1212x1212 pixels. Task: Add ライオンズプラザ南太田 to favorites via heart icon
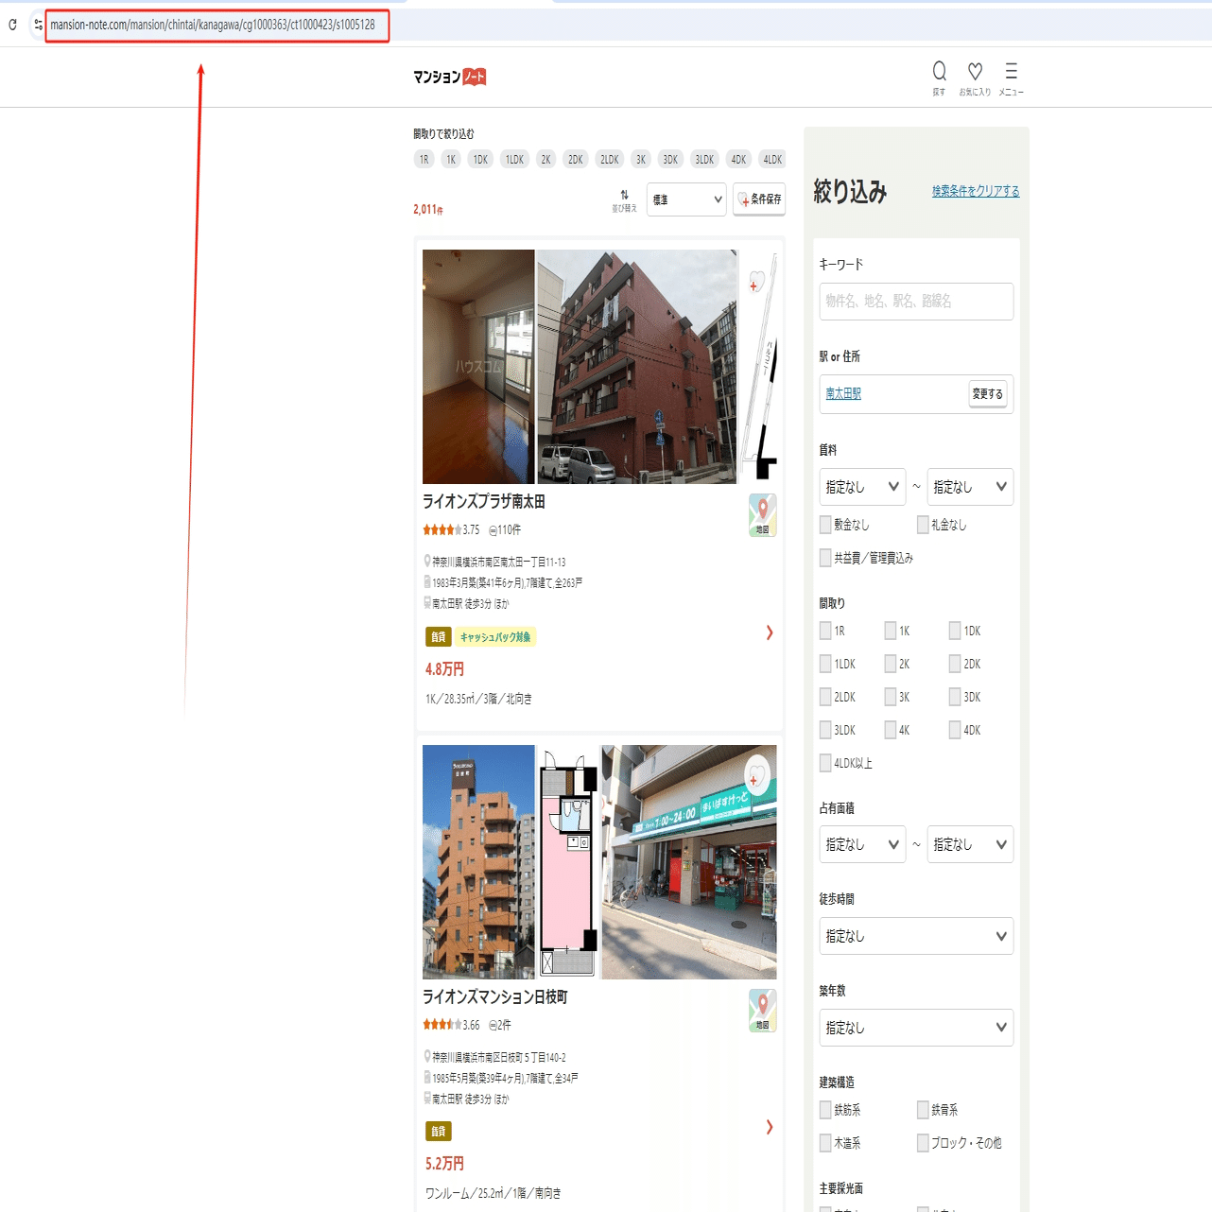click(756, 282)
